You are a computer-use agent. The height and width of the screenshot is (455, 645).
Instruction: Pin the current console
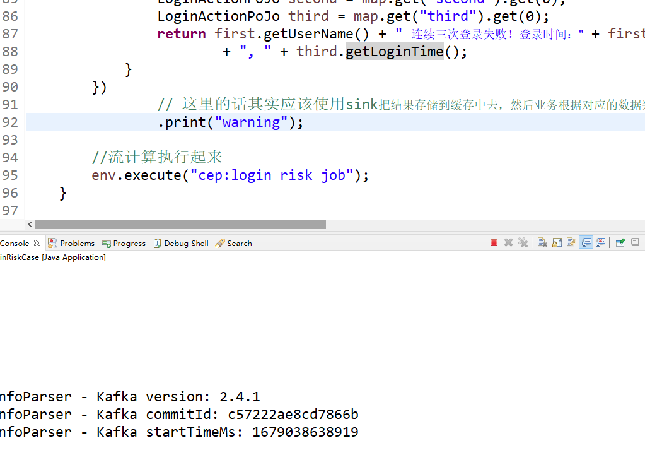[x=620, y=242]
